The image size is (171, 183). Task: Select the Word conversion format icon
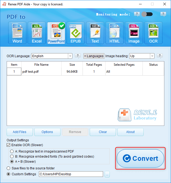click(17, 33)
